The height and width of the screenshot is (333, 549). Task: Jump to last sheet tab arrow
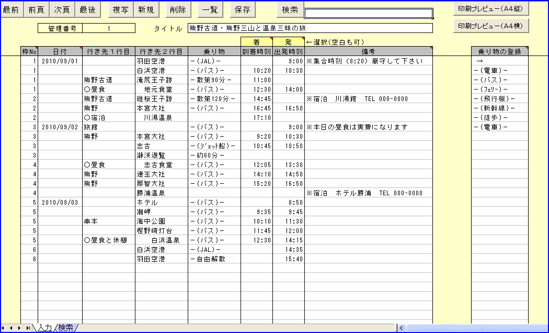pos(27,328)
